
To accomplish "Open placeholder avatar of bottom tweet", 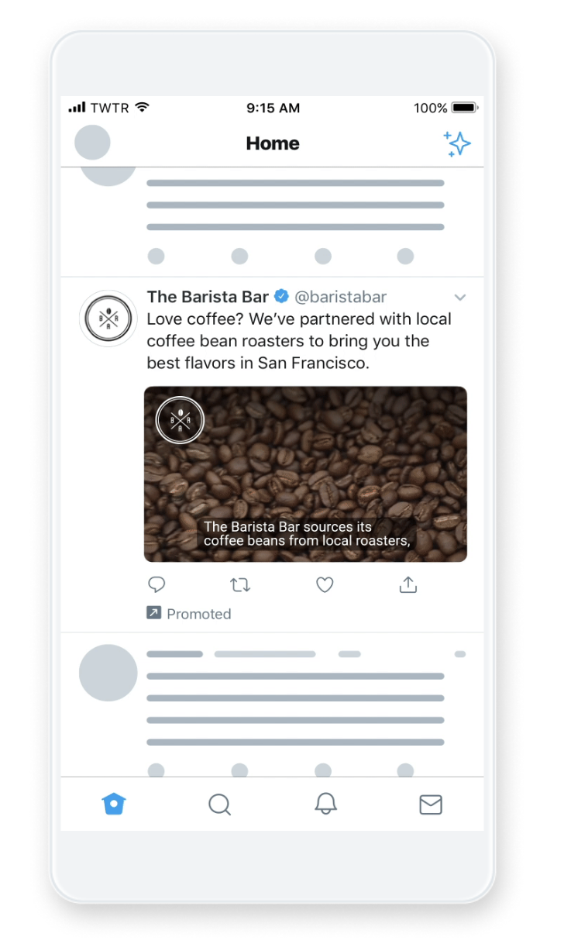I will (108, 673).
